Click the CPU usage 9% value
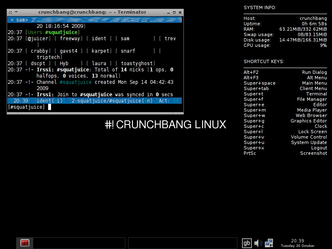The image size is (332, 249). point(323,45)
